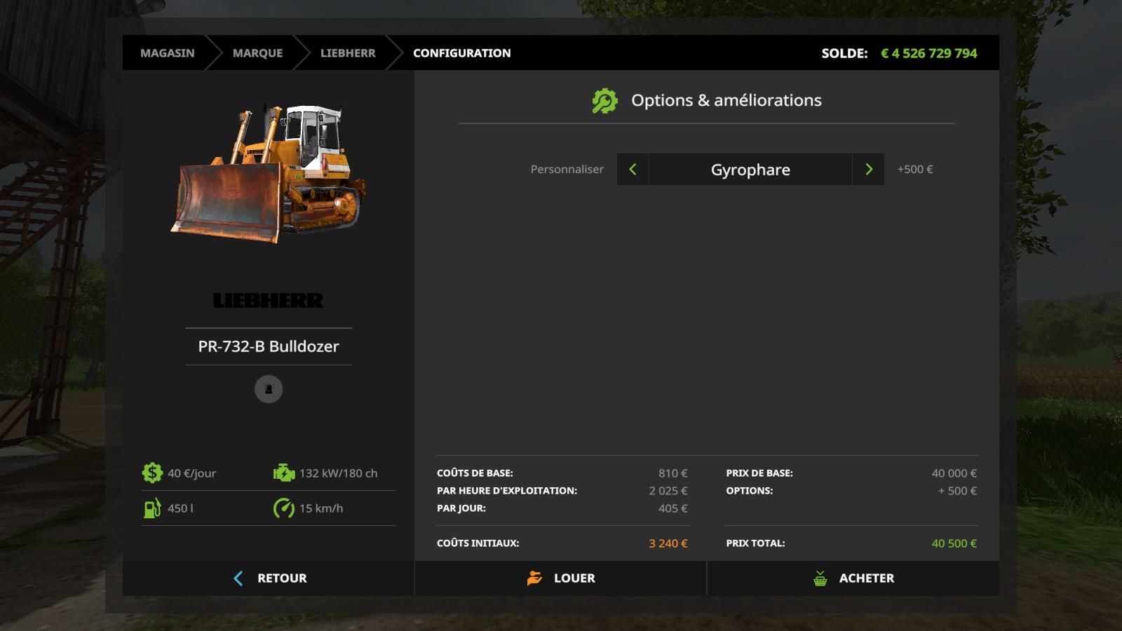This screenshot has height=631, width=1122.
Task: Select the CONFIGURATION breadcrumb tab
Action: coord(461,53)
